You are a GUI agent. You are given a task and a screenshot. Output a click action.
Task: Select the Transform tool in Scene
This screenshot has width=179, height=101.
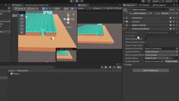[22, 33]
